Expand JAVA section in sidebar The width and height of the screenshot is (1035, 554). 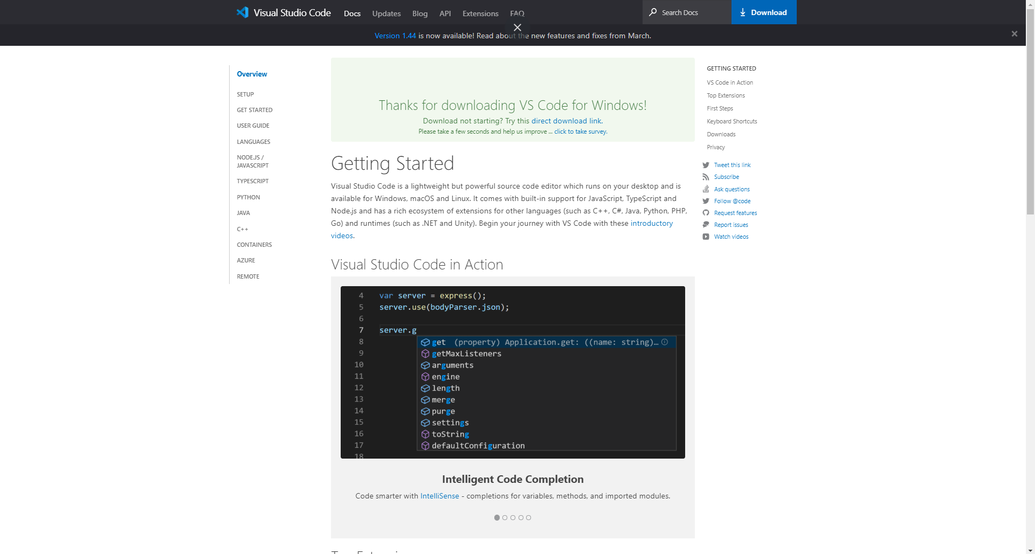coord(243,213)
